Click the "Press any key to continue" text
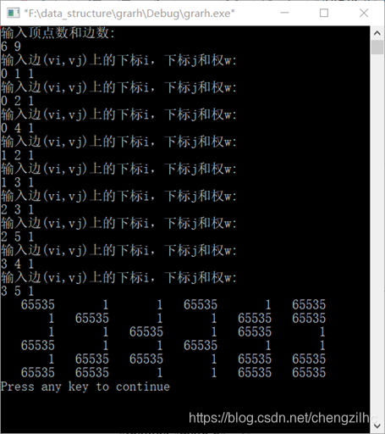The image size is (385, 434). click(85, 387)
